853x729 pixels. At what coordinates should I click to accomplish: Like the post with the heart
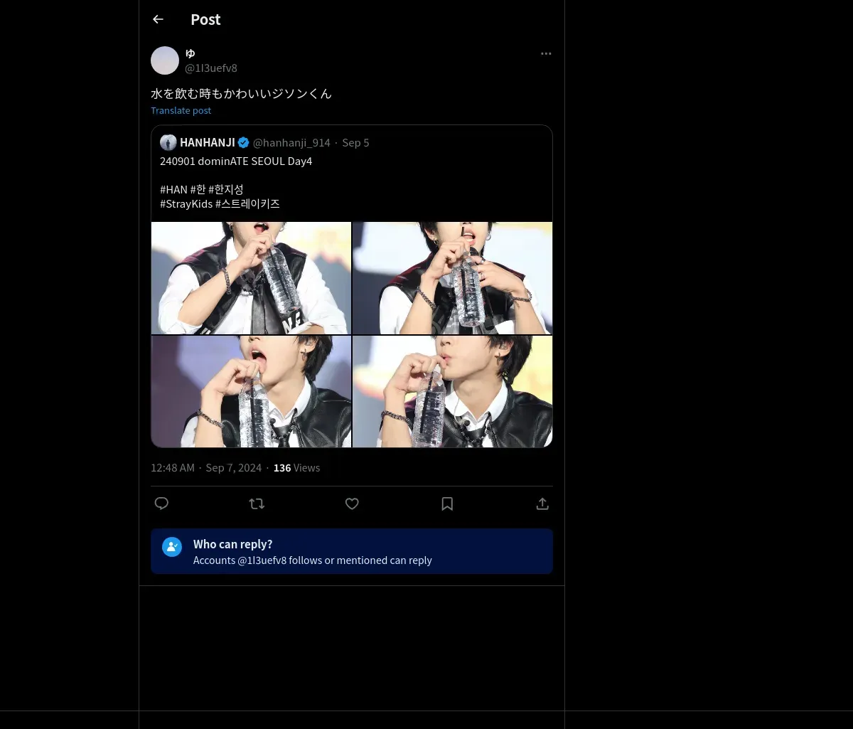352,504
